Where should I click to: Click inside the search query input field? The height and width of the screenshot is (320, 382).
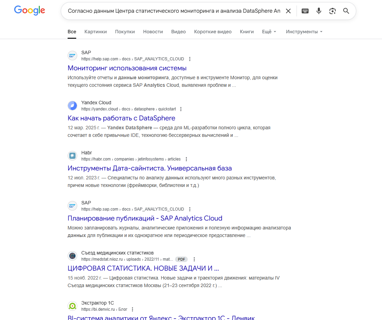pos(174,11)
